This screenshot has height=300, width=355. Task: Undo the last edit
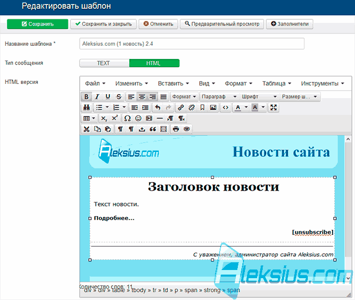158,108
